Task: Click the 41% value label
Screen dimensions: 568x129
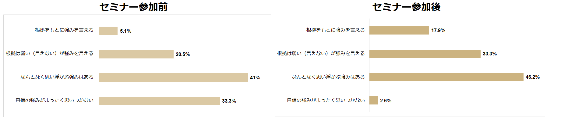Action: point(255,78)
